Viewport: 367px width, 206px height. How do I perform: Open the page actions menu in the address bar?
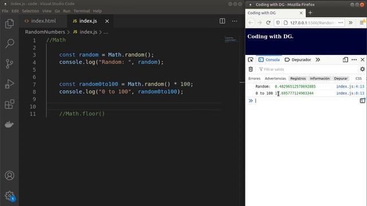(x=341, y=23)
